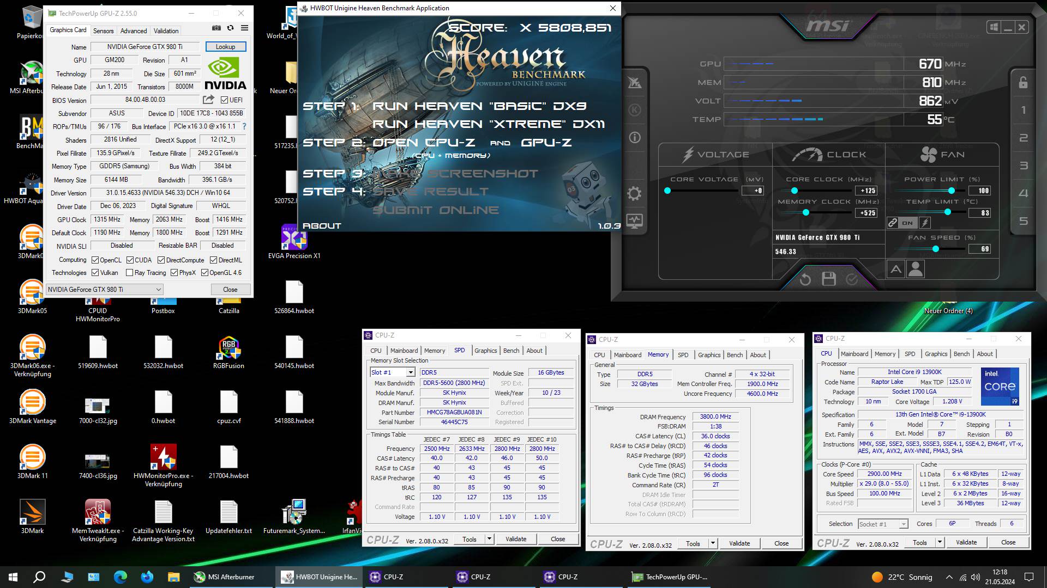Click the Core Clock +125 value field
The height and width of the screenshot is (588, 1047).
tap(867, 191)
